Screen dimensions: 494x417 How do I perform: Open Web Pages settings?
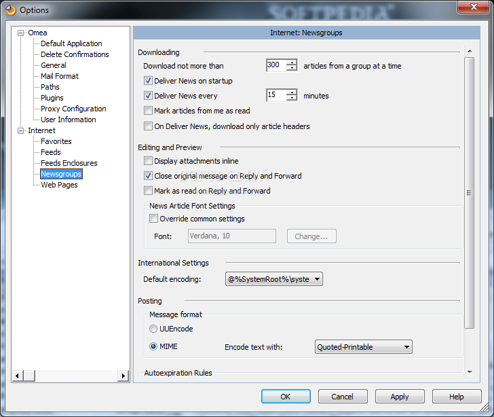point(59,185)
